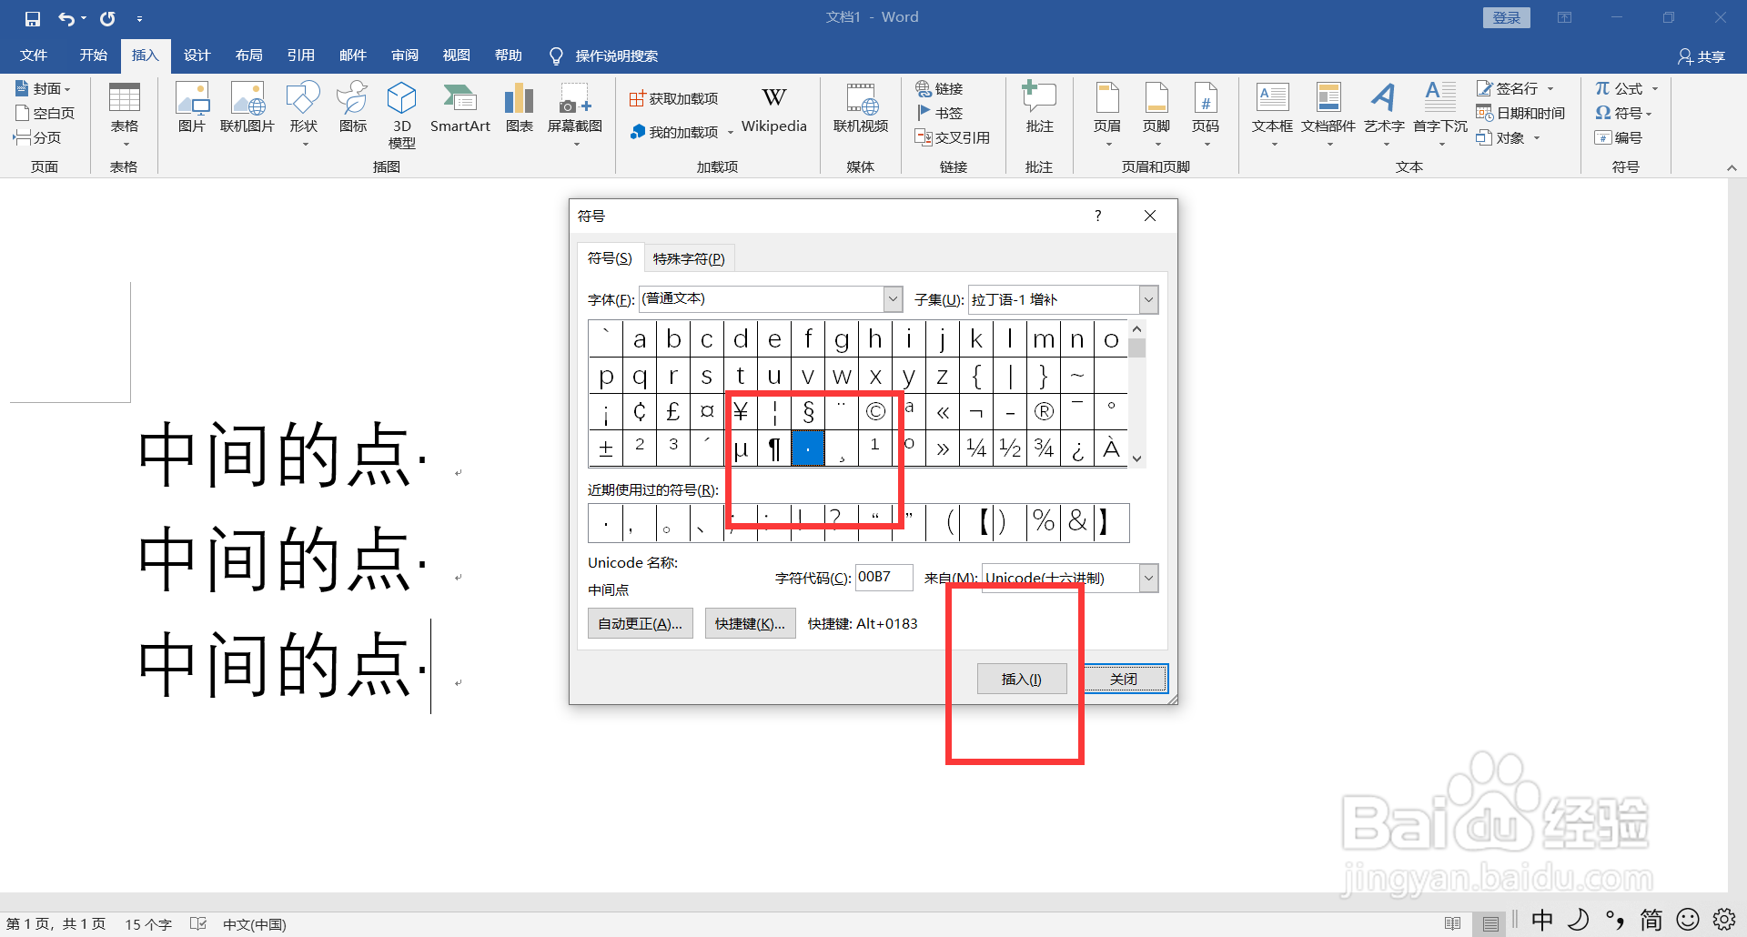Click the 插入 button in symbol dialog
The height and width of the screenshot is (937, 1747).
pyautogui.click(x=1022, y=679)
